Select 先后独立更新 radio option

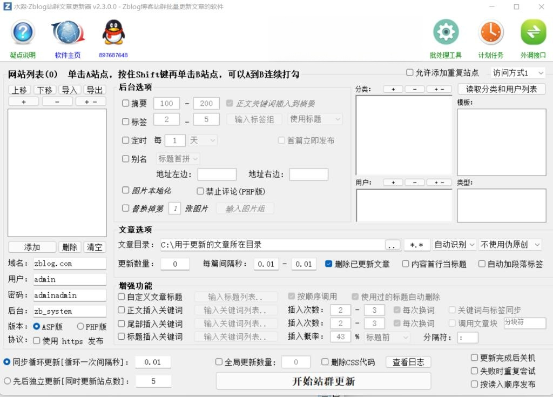click(x=8, y=381)
